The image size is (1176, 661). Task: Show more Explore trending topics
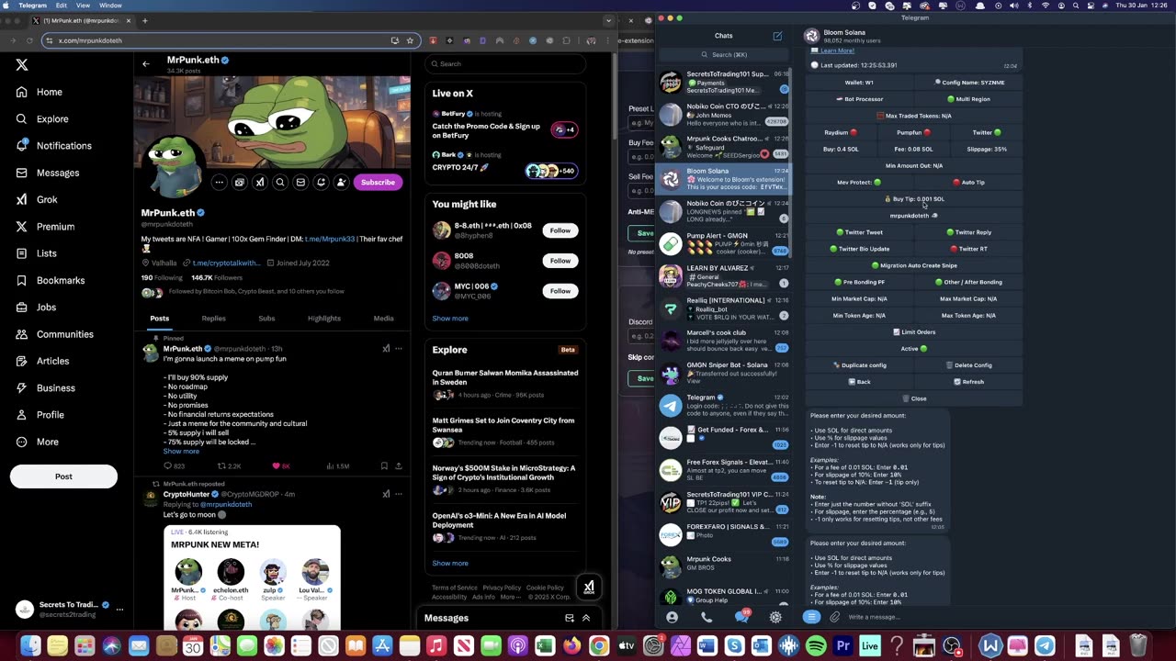click(x=450, y=563)
